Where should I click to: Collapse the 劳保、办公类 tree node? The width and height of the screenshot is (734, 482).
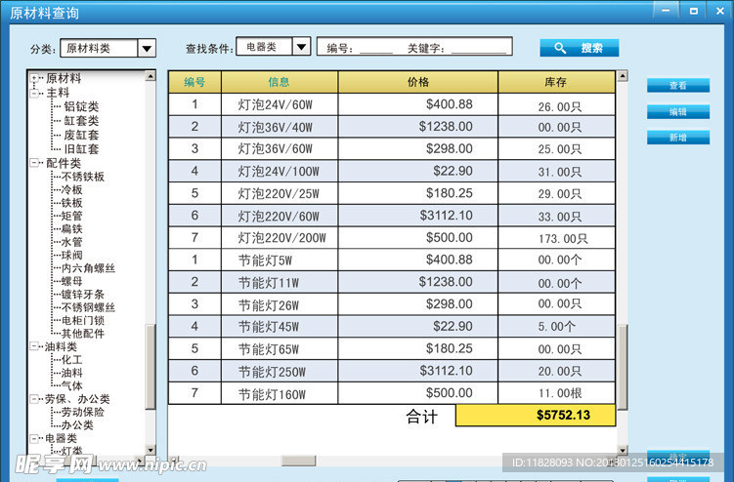point(35,399)
